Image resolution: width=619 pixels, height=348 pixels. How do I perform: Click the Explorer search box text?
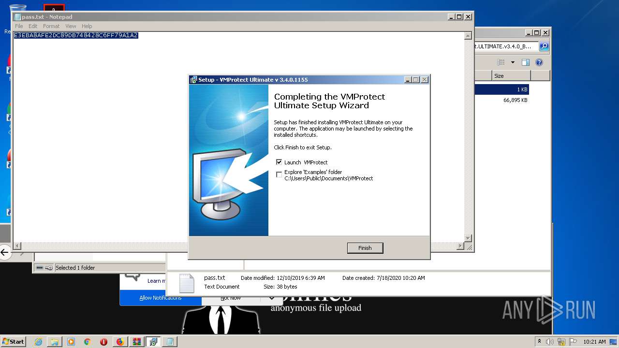tap(503, 46)
